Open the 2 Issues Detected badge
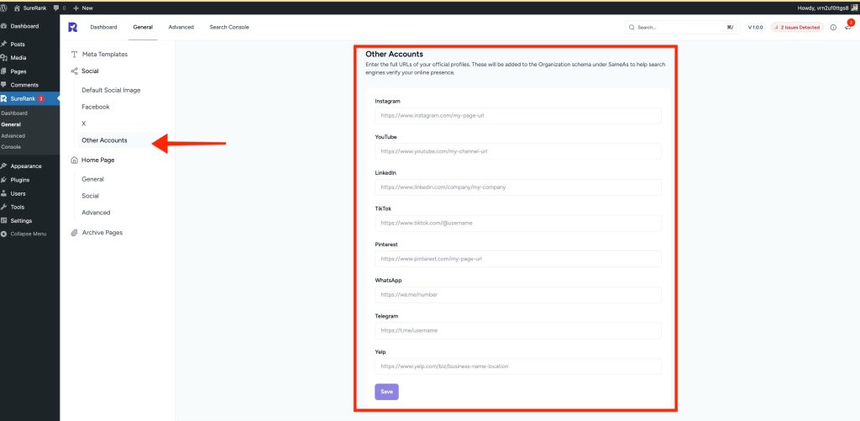860x421 pixels. 798,27
